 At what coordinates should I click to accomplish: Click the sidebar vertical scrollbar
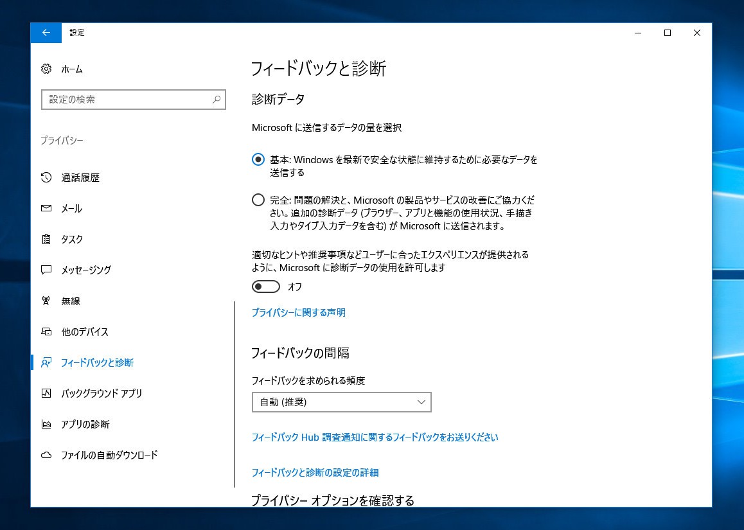pos(235,394)
